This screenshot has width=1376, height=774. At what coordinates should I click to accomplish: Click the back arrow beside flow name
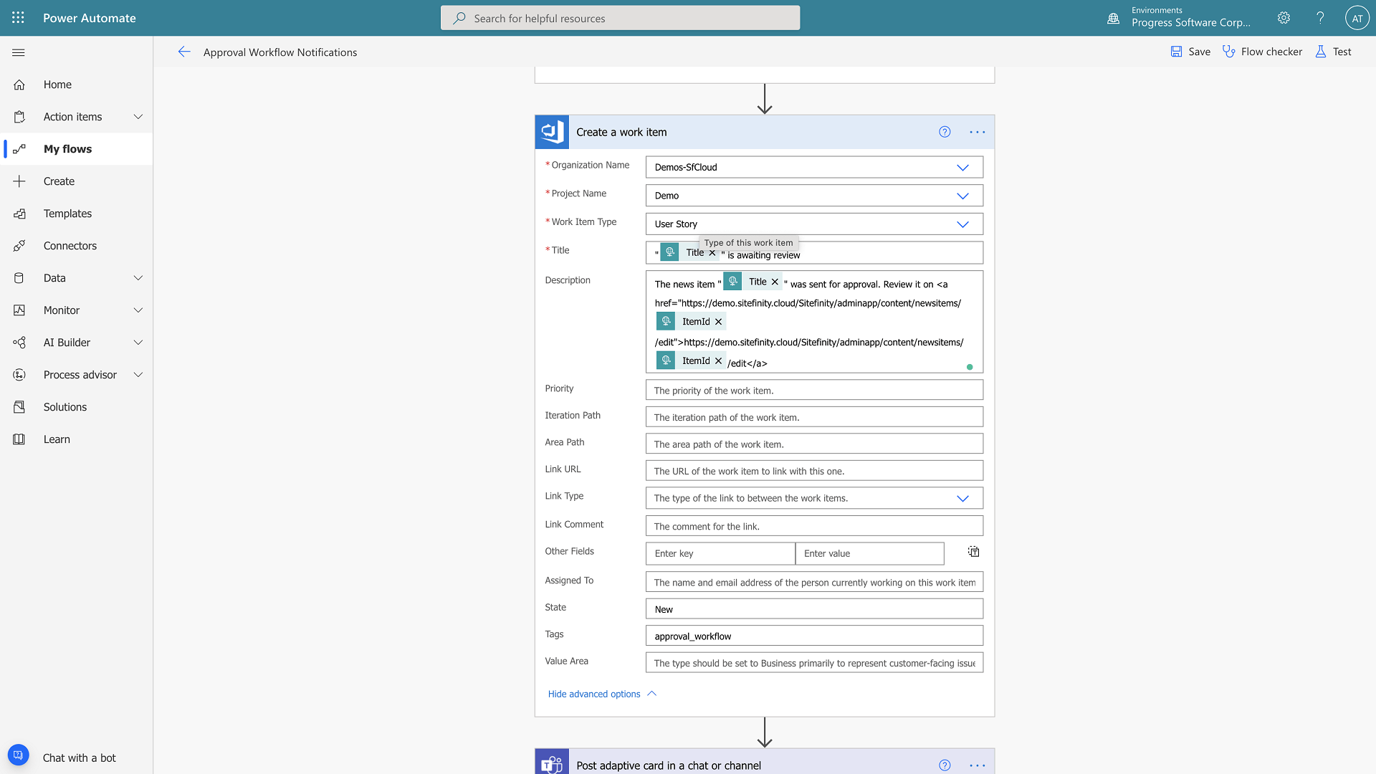pyautogui.click(x=184, y=52)
